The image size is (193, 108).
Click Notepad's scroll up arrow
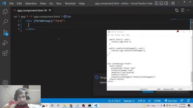191,37
